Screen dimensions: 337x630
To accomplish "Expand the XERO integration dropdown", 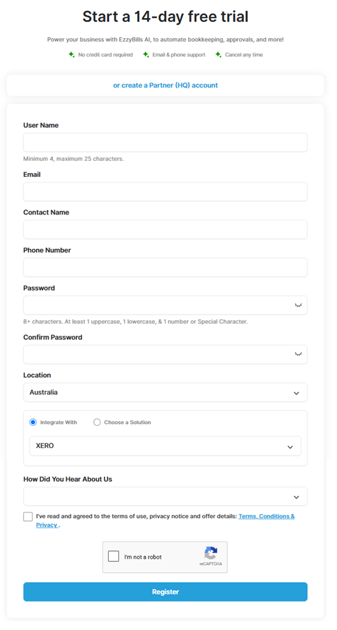I will click(x=166, y=446).
